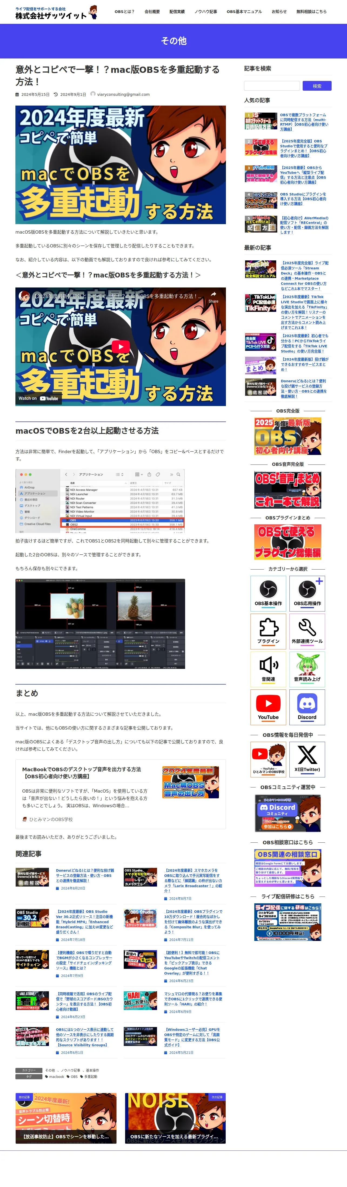This screenshot has width=347, height=1187.
Task: Open popular article OBS Studioにプラグインを導入する方法
Action: click(x=304, y=199)
